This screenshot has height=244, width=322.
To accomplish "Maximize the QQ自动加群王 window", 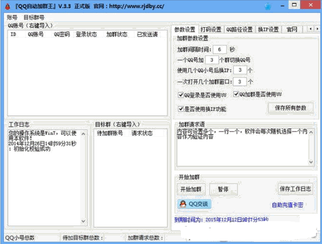I will [294, 5].
